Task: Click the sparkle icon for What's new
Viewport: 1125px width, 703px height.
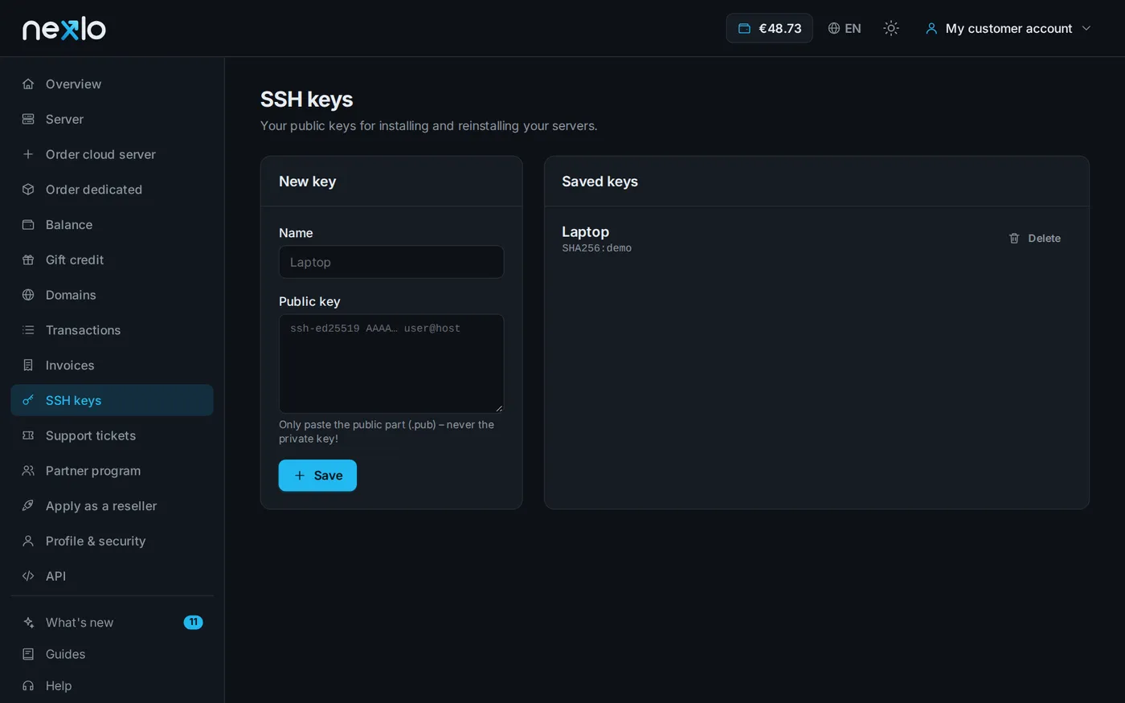Action: [x=28, y=623]
